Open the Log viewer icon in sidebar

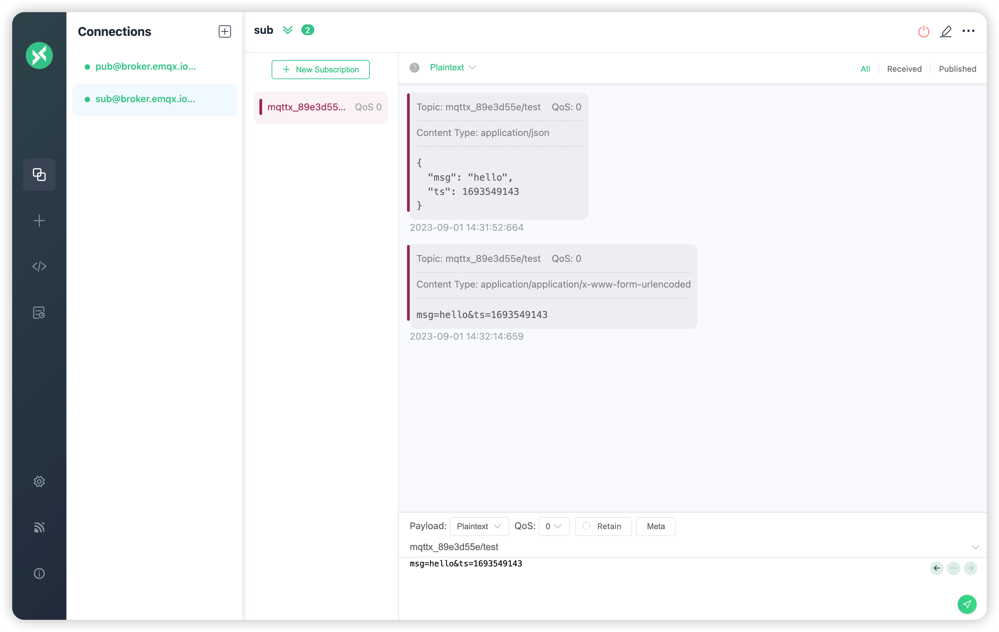pos(39,313)
